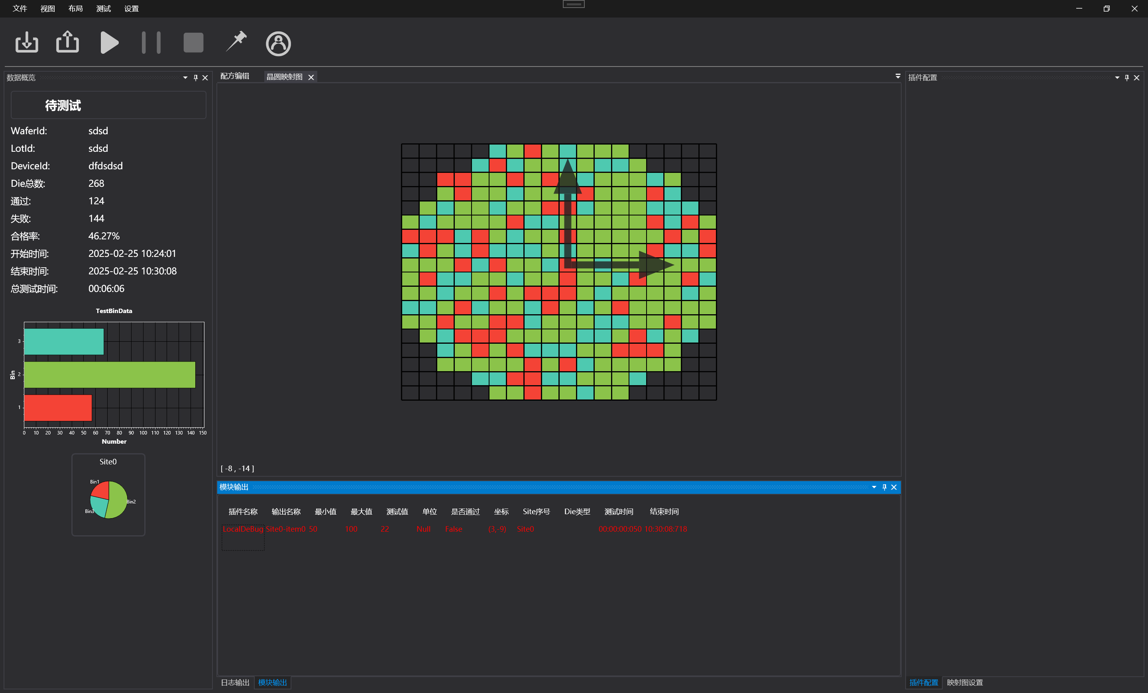Click the [-8, -14] coordinate readout
This screenshot has width=1148, height=693.
pyautogui.click(x=237, y=469)
